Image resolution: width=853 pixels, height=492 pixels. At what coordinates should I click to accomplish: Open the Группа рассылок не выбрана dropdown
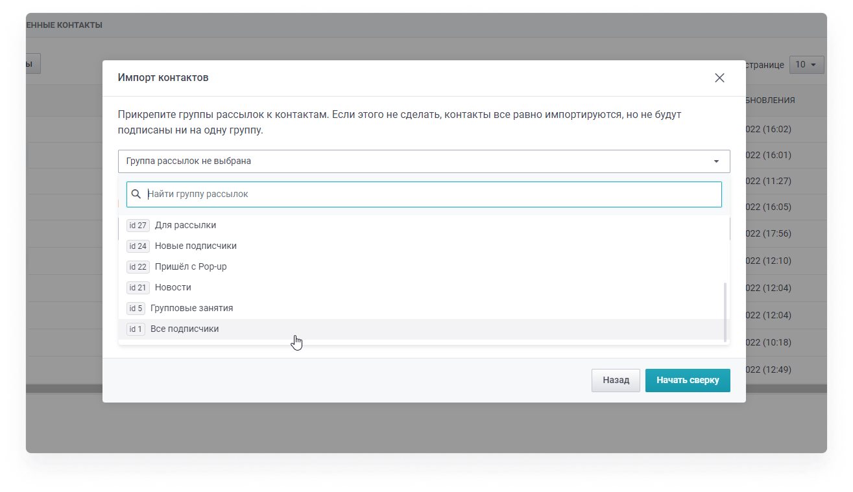(424, 161)
